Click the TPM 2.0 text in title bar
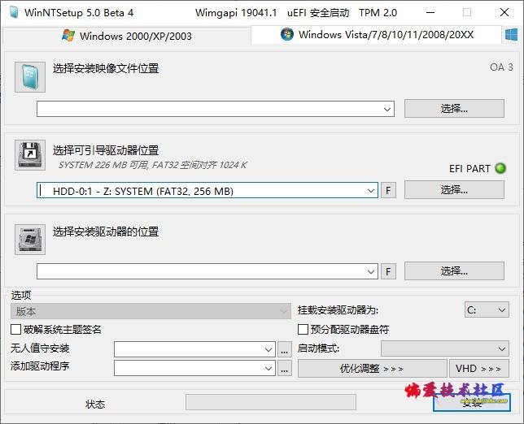Viewport: 524px width, 424px height. [x=378, y=13]
